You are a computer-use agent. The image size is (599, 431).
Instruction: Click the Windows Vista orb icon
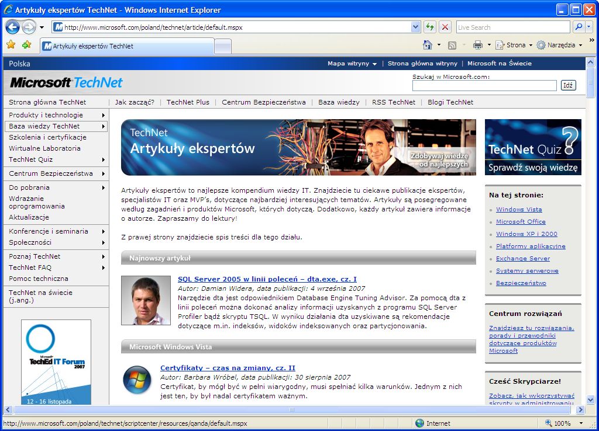tap(137, 380)
